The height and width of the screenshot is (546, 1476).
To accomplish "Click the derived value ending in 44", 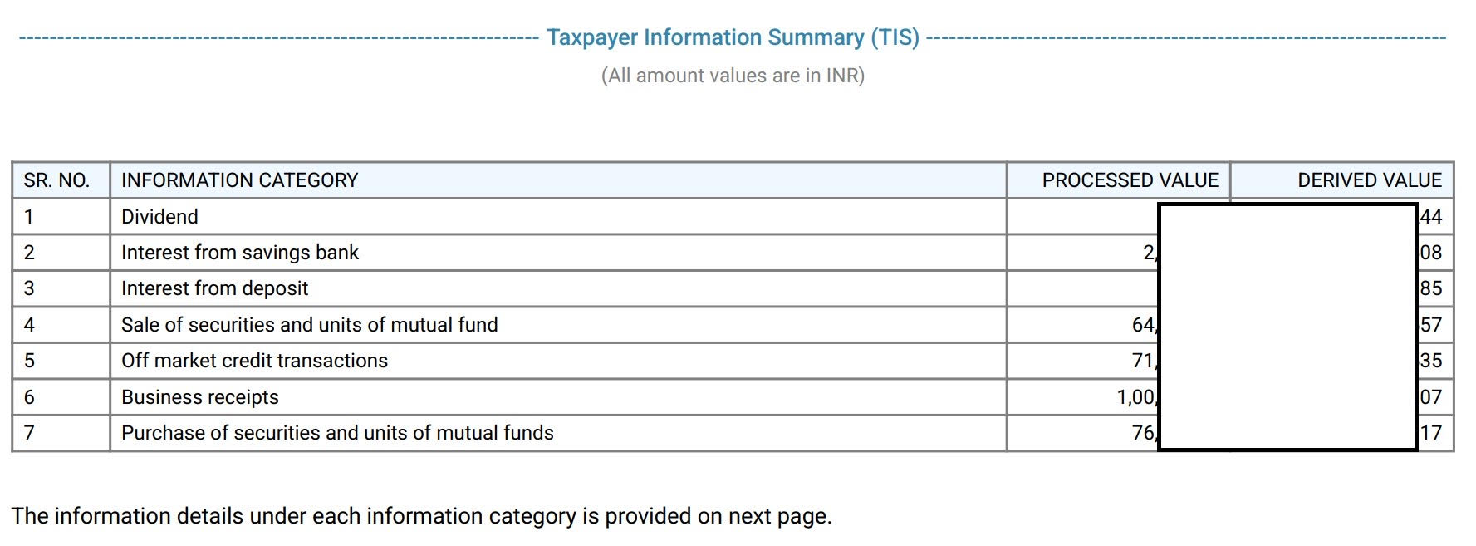I will (1431, 217).
